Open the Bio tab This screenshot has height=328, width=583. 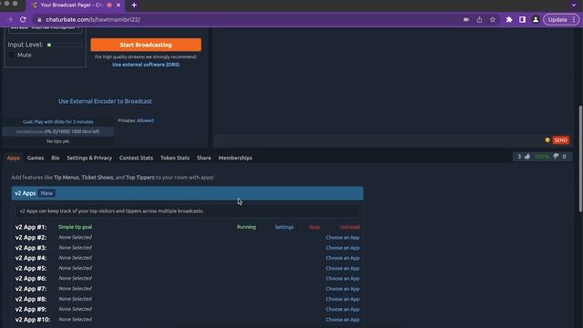click(56, 158)
